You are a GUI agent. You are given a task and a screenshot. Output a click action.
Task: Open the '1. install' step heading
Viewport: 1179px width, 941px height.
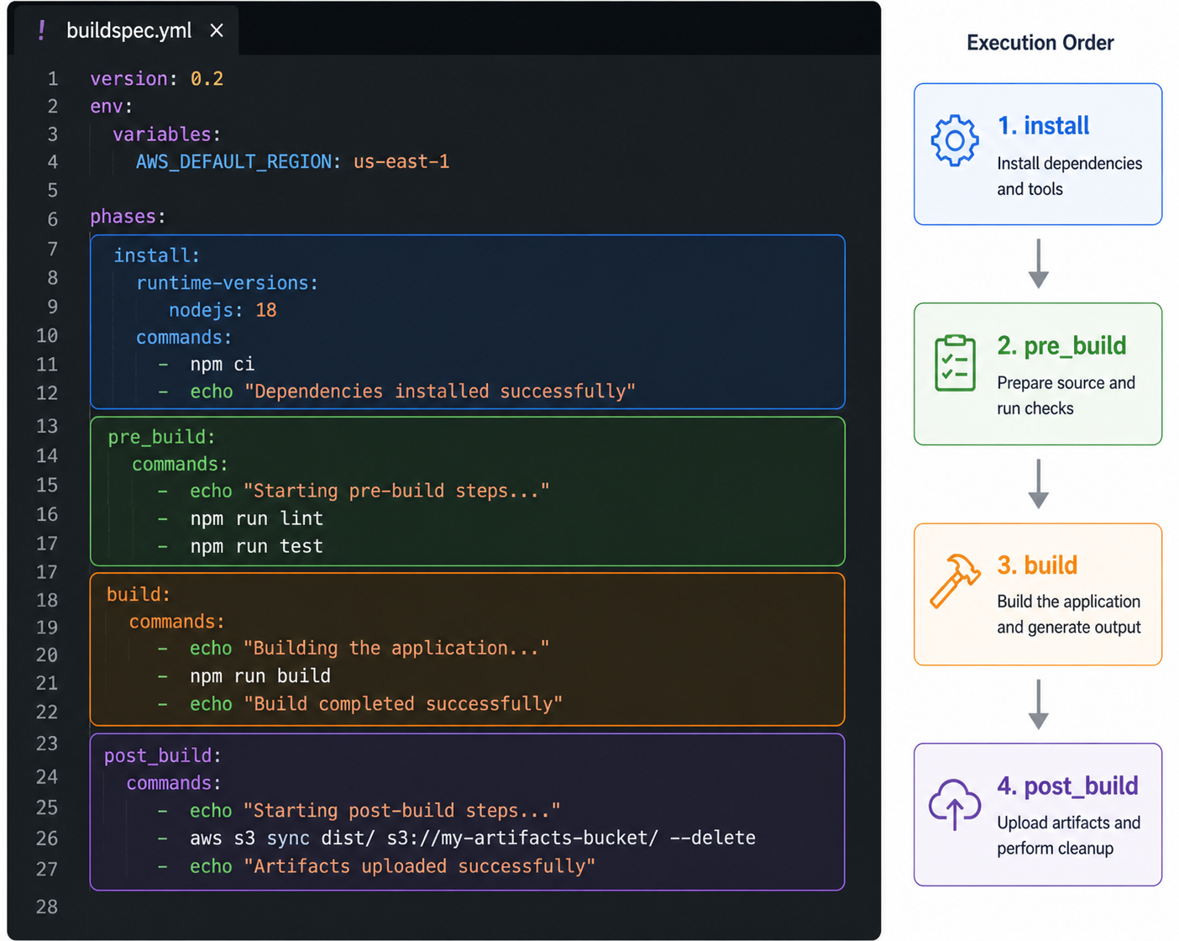(1043, 125)
